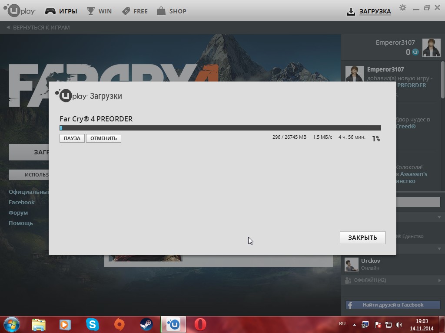Open Assassin's link in activity feed
The image size is (445, 333).
(x=414, y=174)
